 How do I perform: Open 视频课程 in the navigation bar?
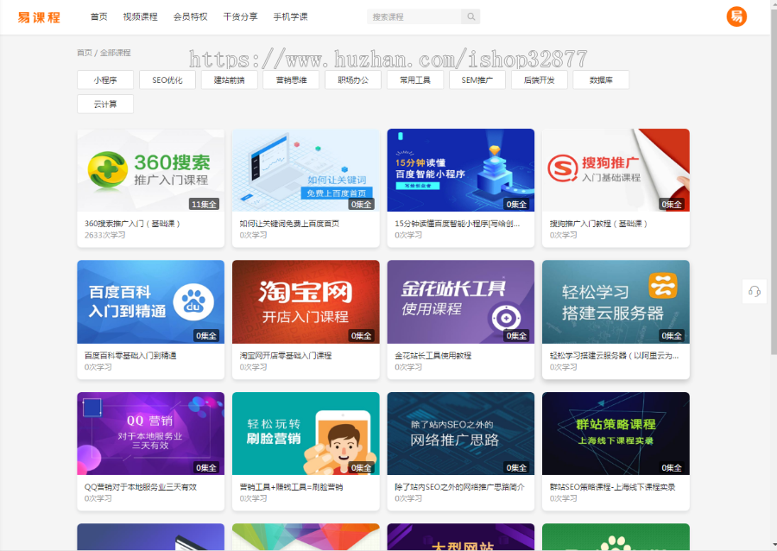point(141,16)
